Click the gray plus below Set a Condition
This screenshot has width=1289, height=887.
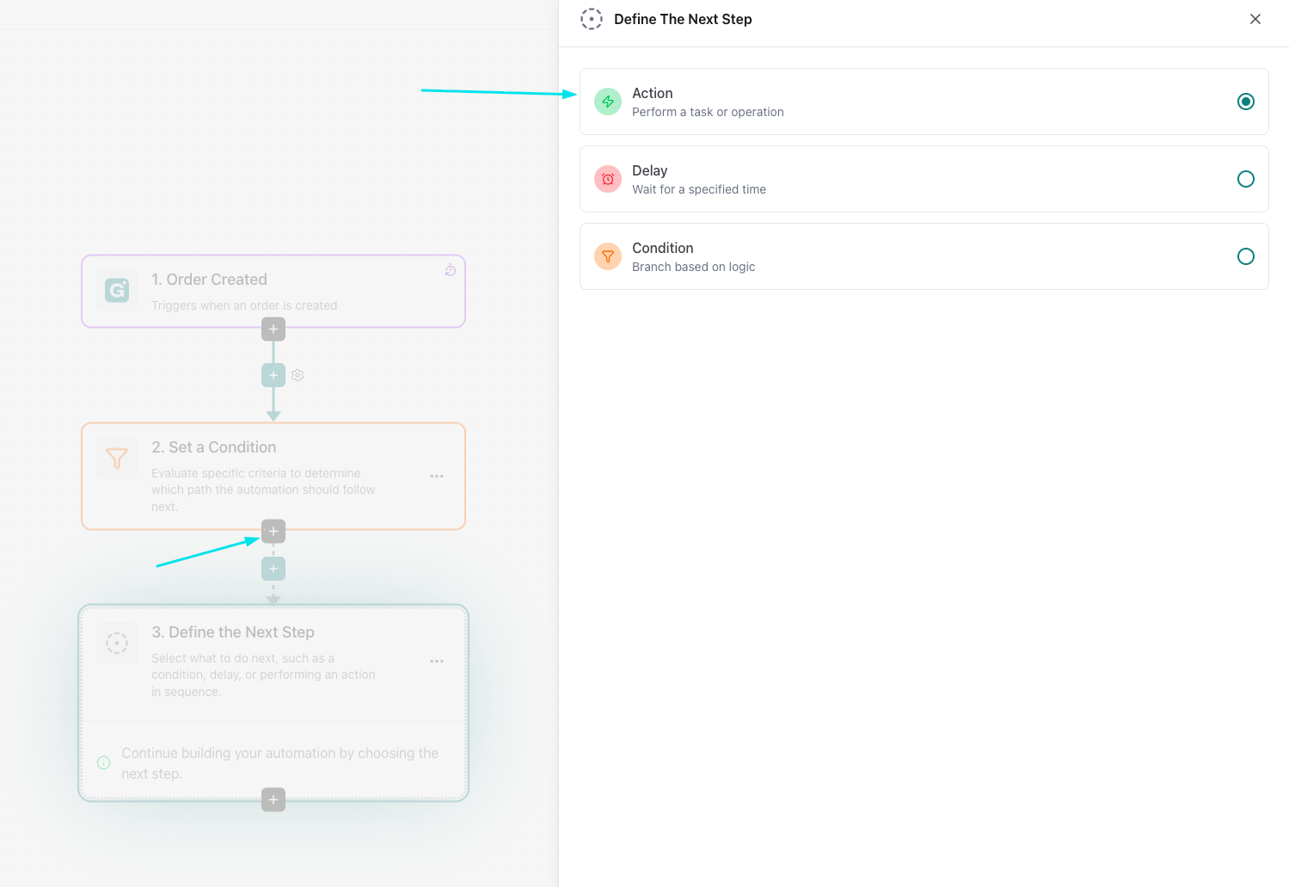(273, 532)
